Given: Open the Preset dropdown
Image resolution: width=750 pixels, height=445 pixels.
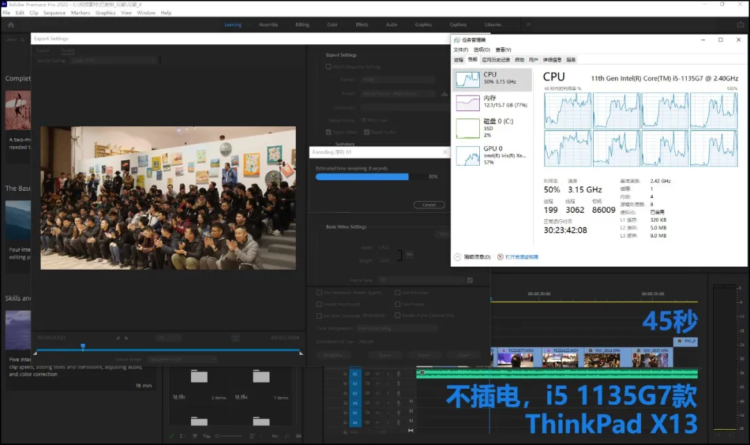Looking at the screenshot, I should coord(398,94).
